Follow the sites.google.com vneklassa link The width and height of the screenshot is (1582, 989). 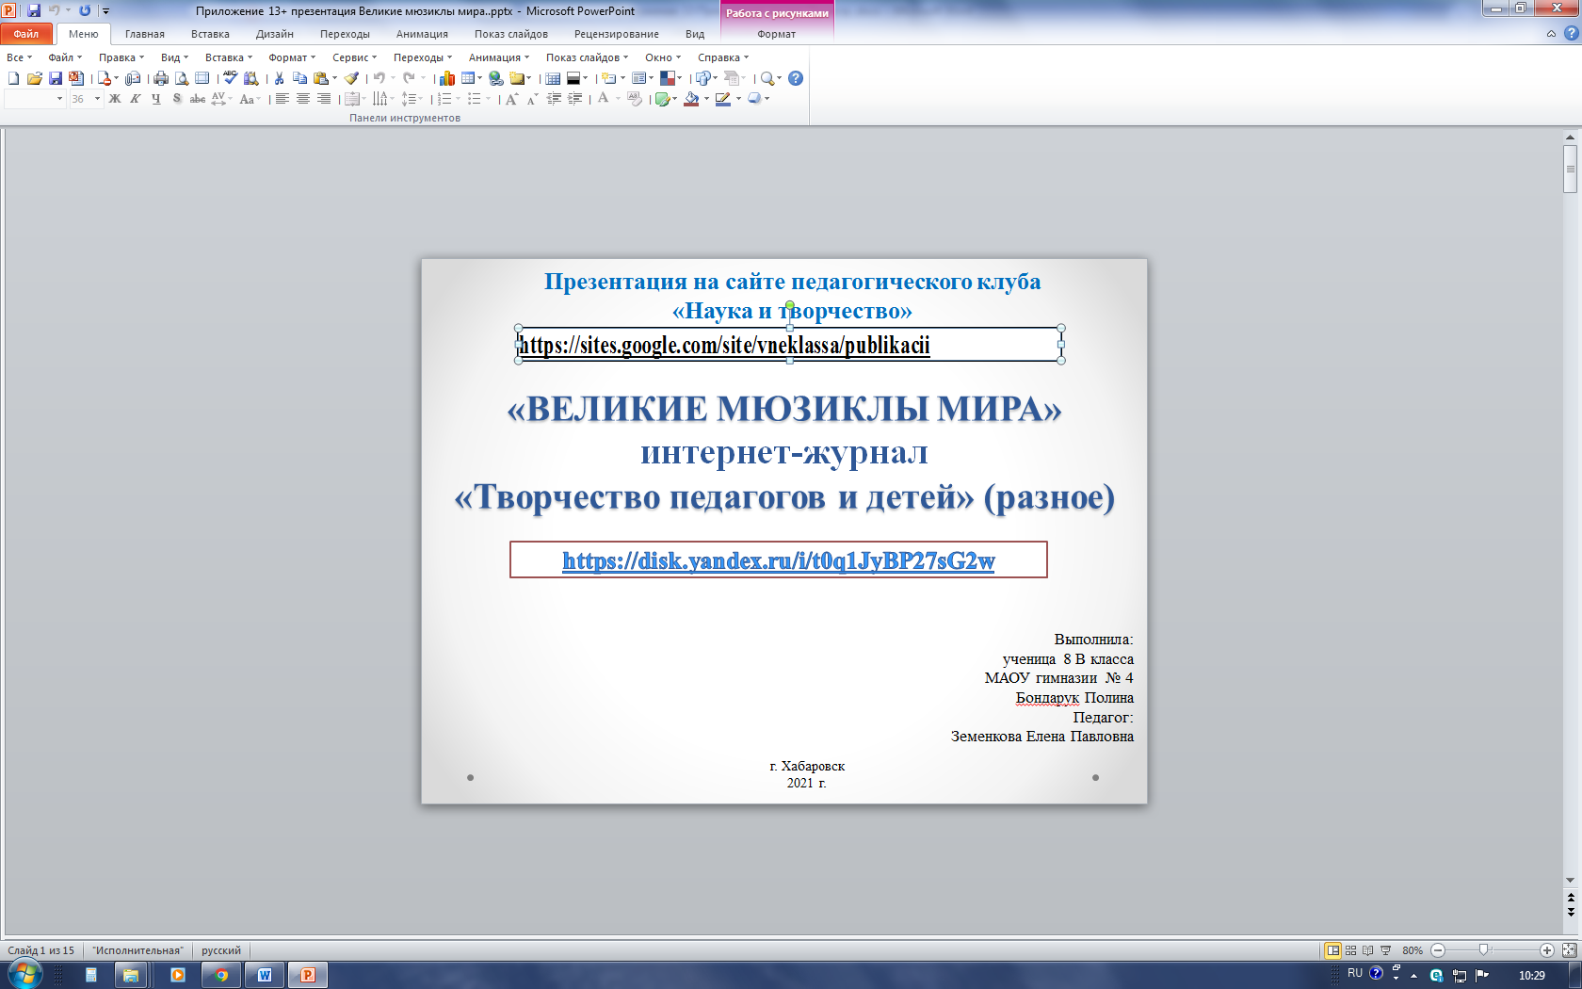coord(724,345)
